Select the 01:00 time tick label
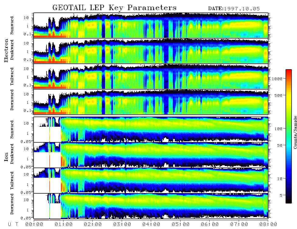This screenshot has height=229, width=297. pyautogui.click(x=64, y=224)
